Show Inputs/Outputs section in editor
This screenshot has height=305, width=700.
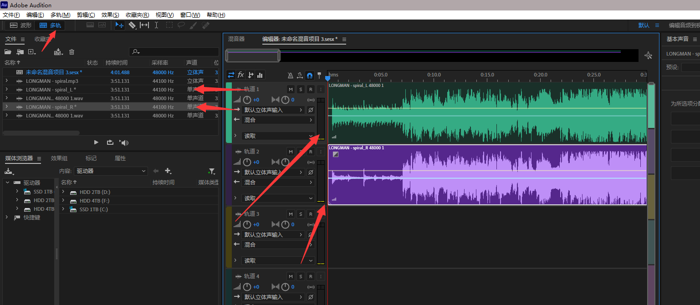pyautogui.click(x=231, y=75)
